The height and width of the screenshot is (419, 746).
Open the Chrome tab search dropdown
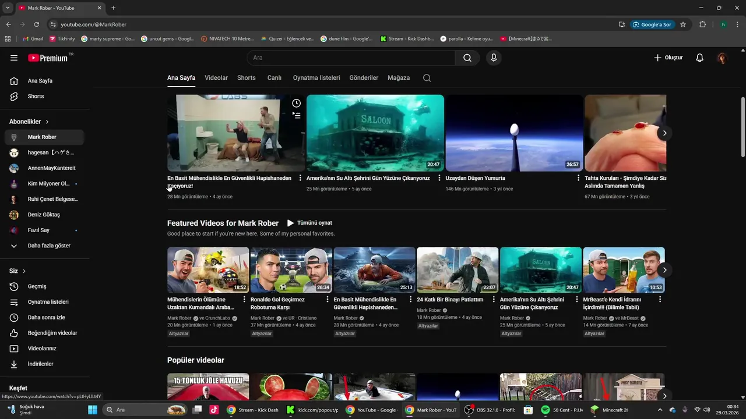tap(8, 8)
